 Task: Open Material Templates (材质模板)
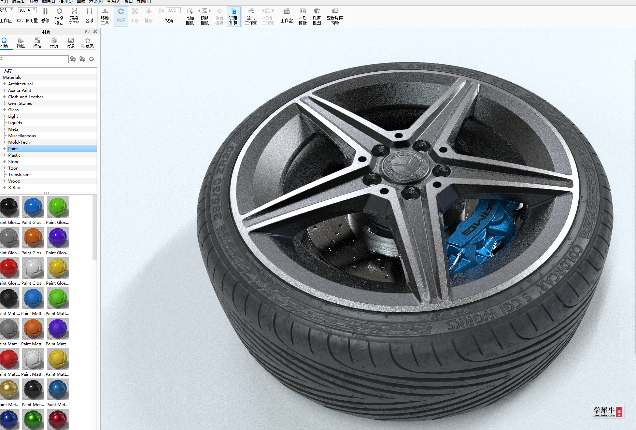coord(303,16)
